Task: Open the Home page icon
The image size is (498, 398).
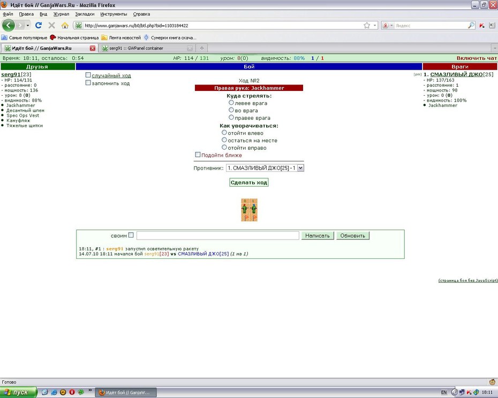Action: (x=65, y=25)
